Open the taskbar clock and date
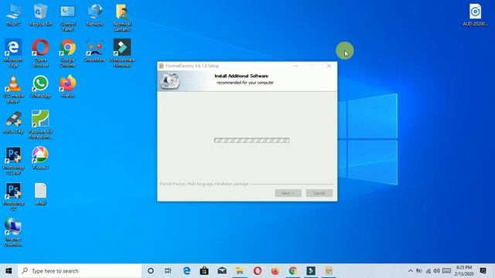Image resolution: width=495 pixels, height=278 pixels. 464,271
